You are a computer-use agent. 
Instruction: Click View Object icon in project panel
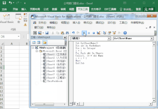pyautogui.click(x=39, y=42)
